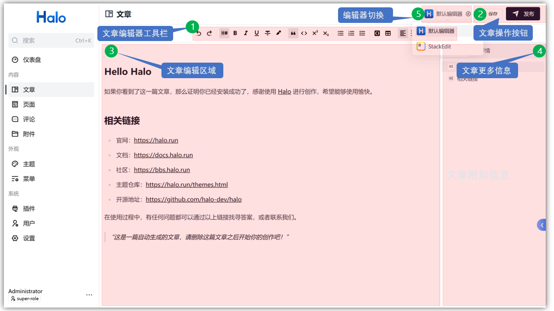Viewport: 554px width, 311px height.
Task: Toggle underline formatting
Action: pos(257,33)
